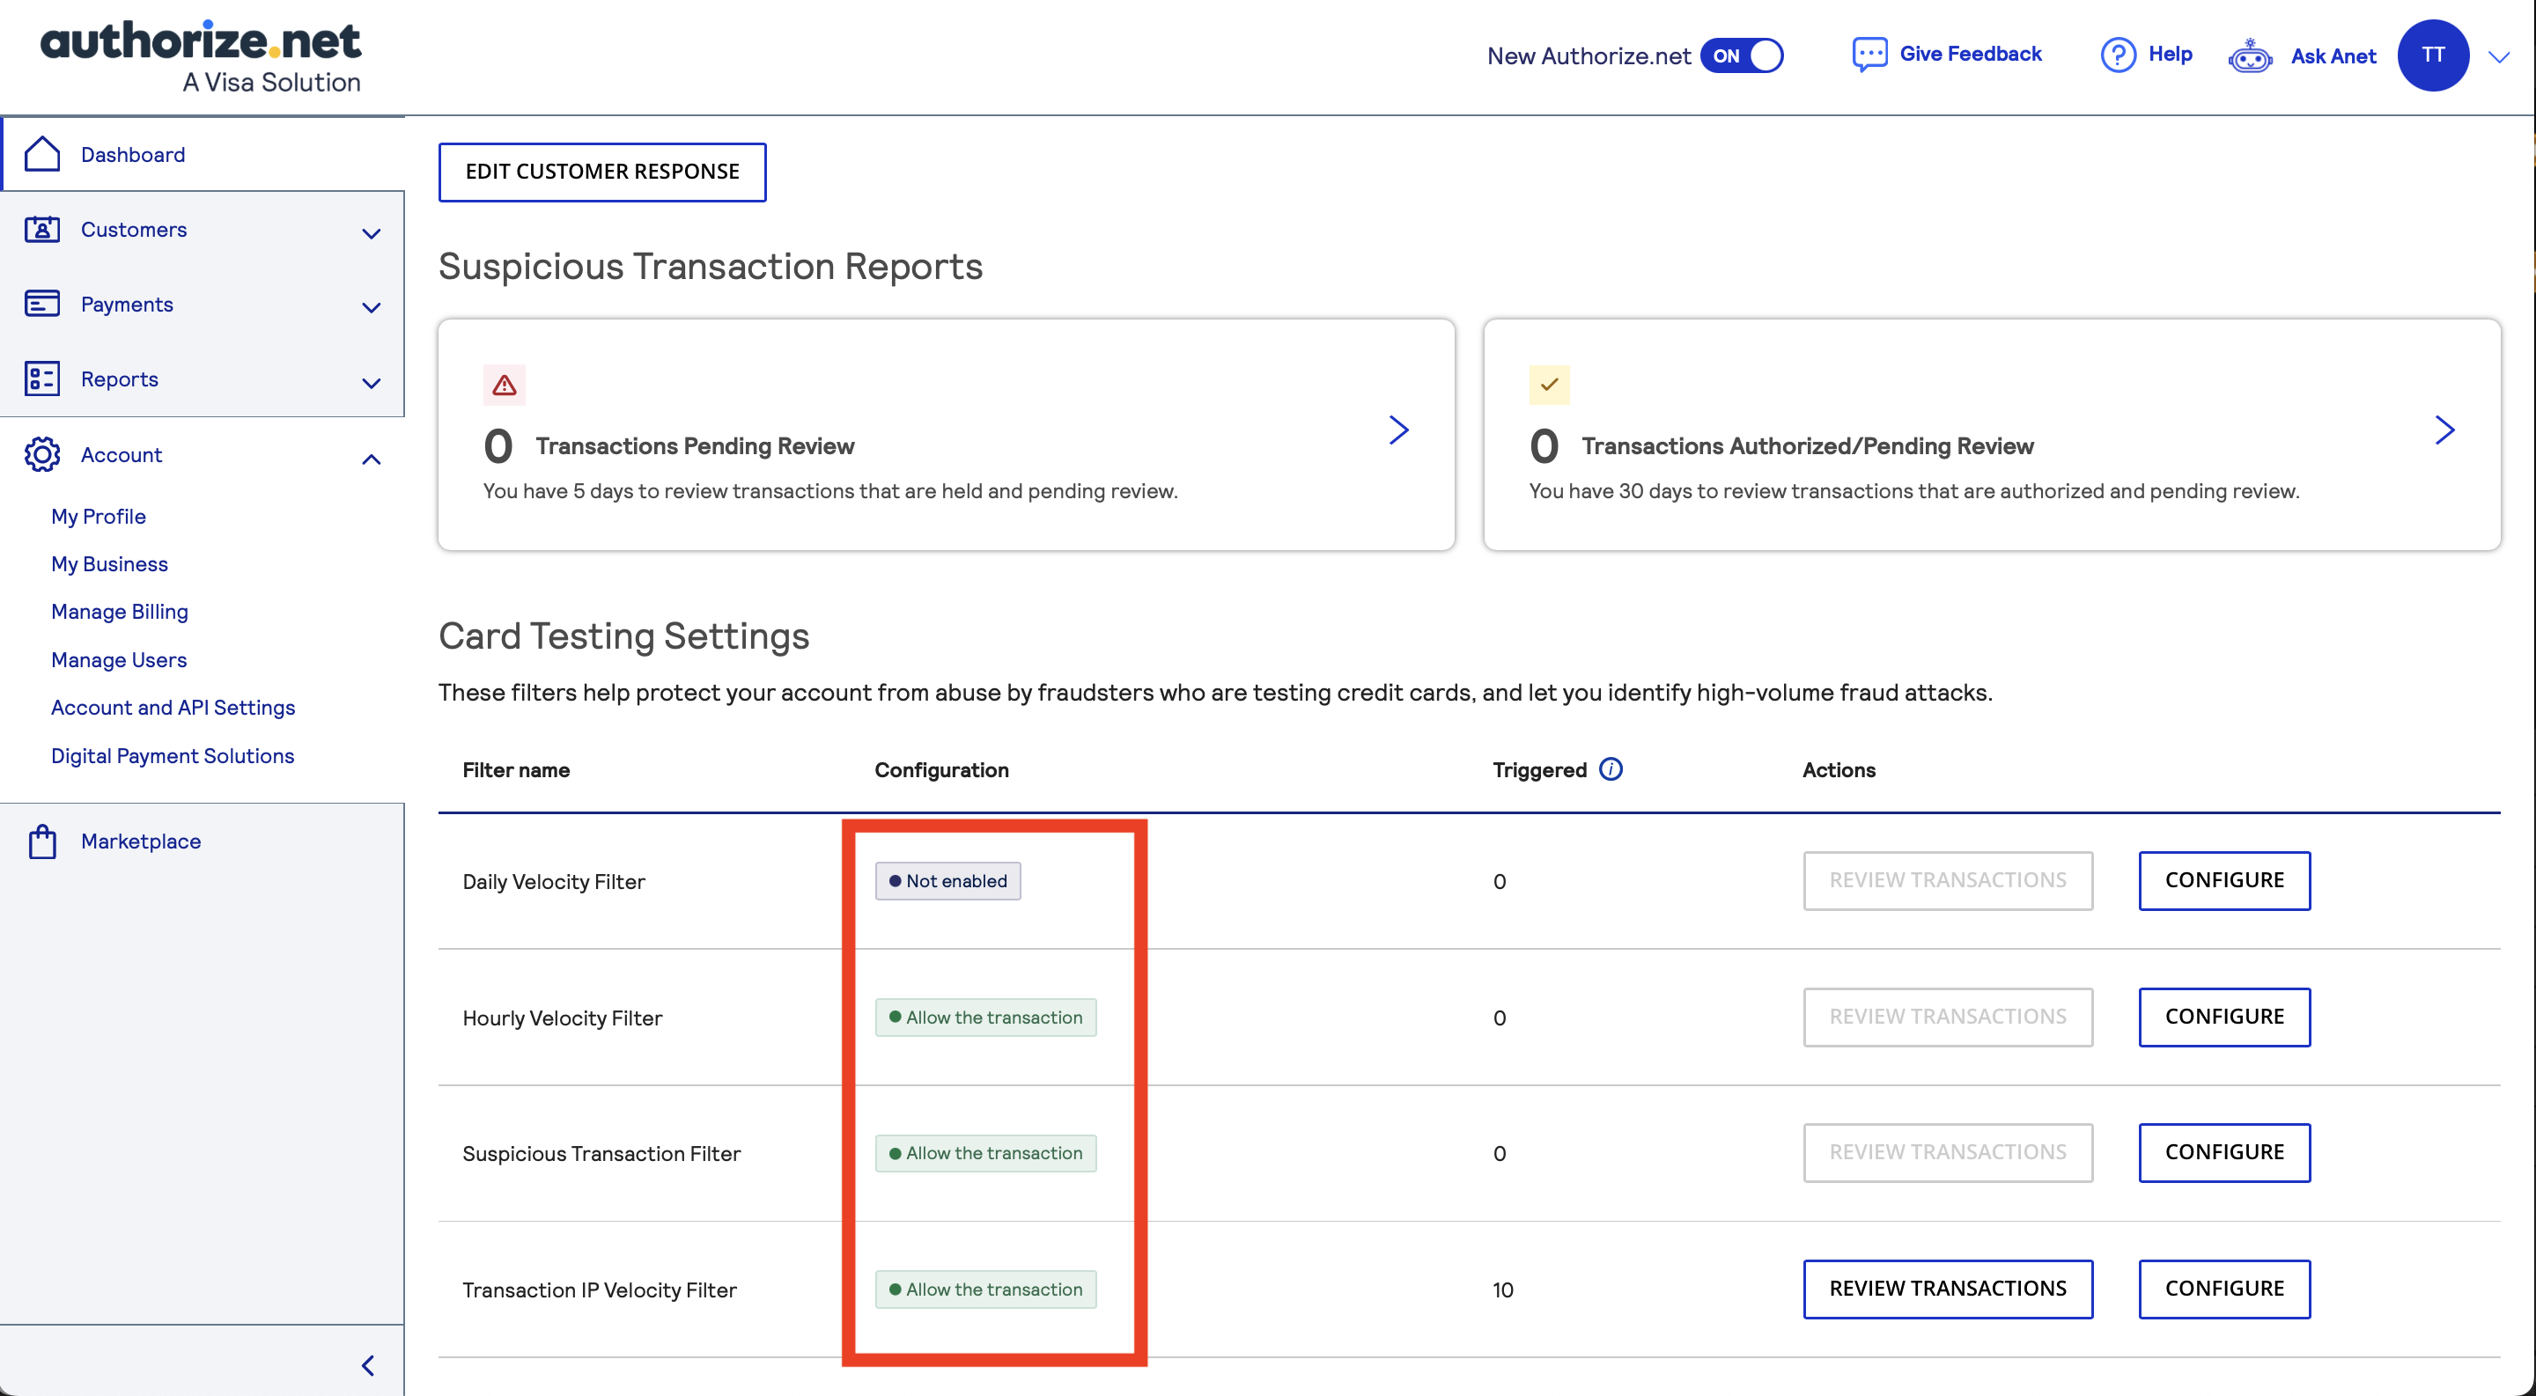Select the Payments sidebar card icon
Screen dimensions: 2536x1396
(x=41, y=304)
